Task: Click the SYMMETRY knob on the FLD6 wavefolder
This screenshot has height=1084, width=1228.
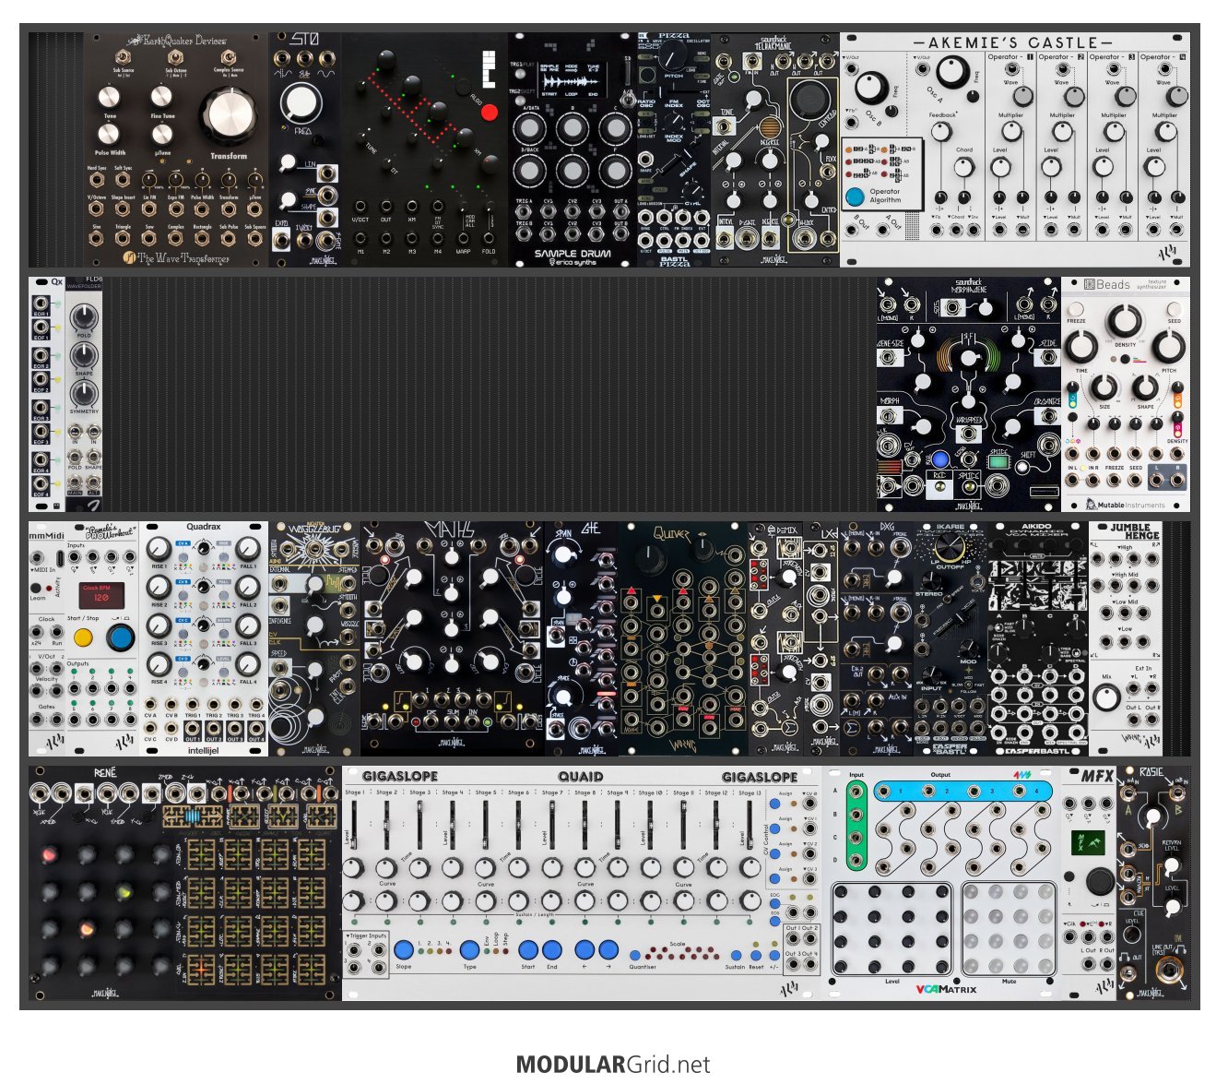Action: pos(84,394)
